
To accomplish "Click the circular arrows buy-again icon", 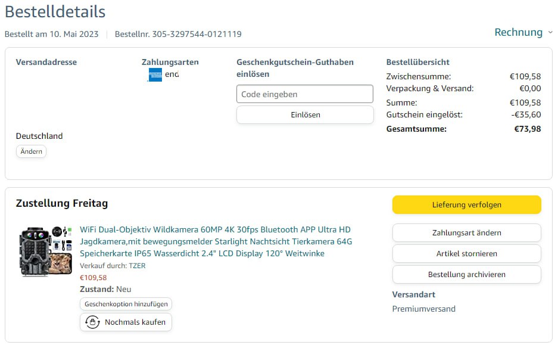I will click(92, 322).
